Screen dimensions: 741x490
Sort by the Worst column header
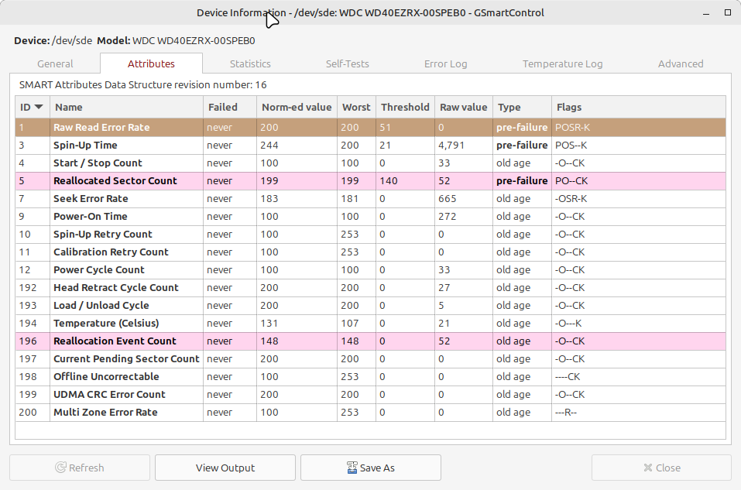click(356, 108)
